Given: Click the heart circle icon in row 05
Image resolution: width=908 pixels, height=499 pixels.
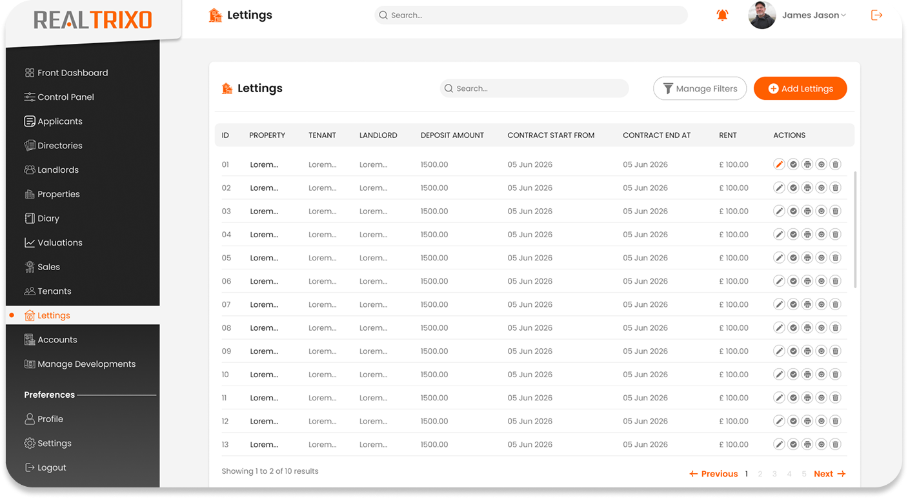Looking at the screenshot, I should [821, 258].
